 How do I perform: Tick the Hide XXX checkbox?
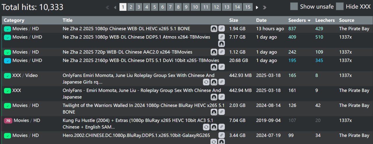point(340,6)
